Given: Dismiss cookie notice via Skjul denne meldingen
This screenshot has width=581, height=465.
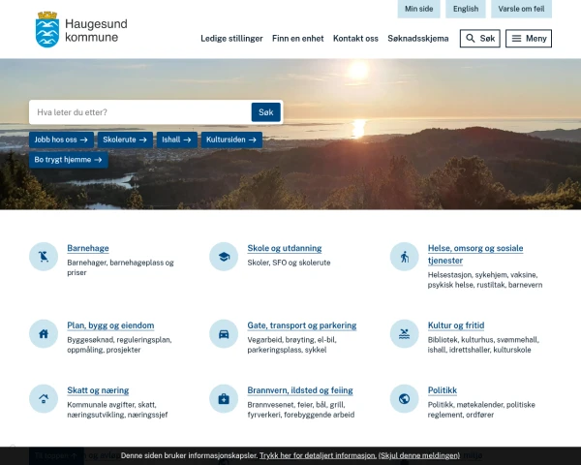Looking at the screenshot, I should (x=419, y=455).
